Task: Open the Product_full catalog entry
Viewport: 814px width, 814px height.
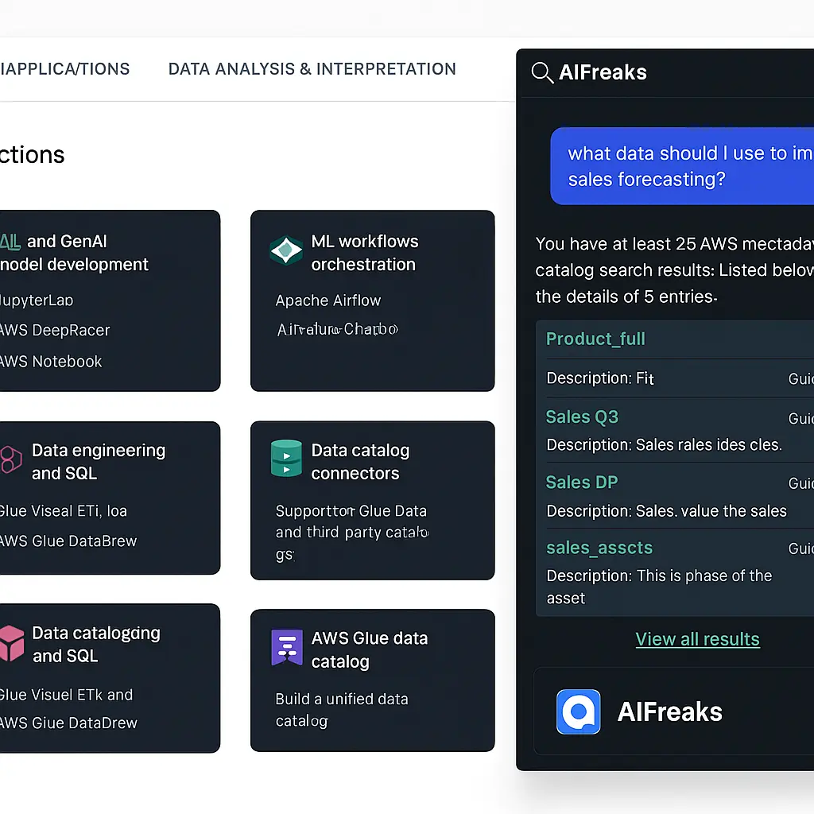Action: tap(595, 339)
